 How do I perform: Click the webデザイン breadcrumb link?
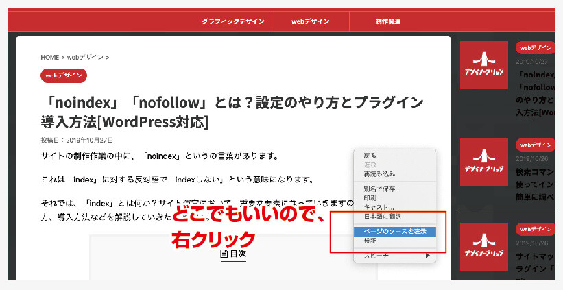pyautogui.click(x=85, y=58)
